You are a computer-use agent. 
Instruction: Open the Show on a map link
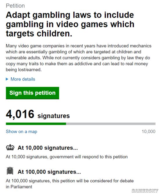[22, 132]
